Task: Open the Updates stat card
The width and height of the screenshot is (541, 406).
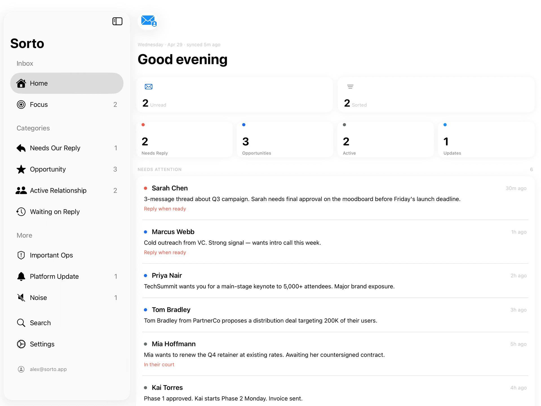Action: point(486,140)
